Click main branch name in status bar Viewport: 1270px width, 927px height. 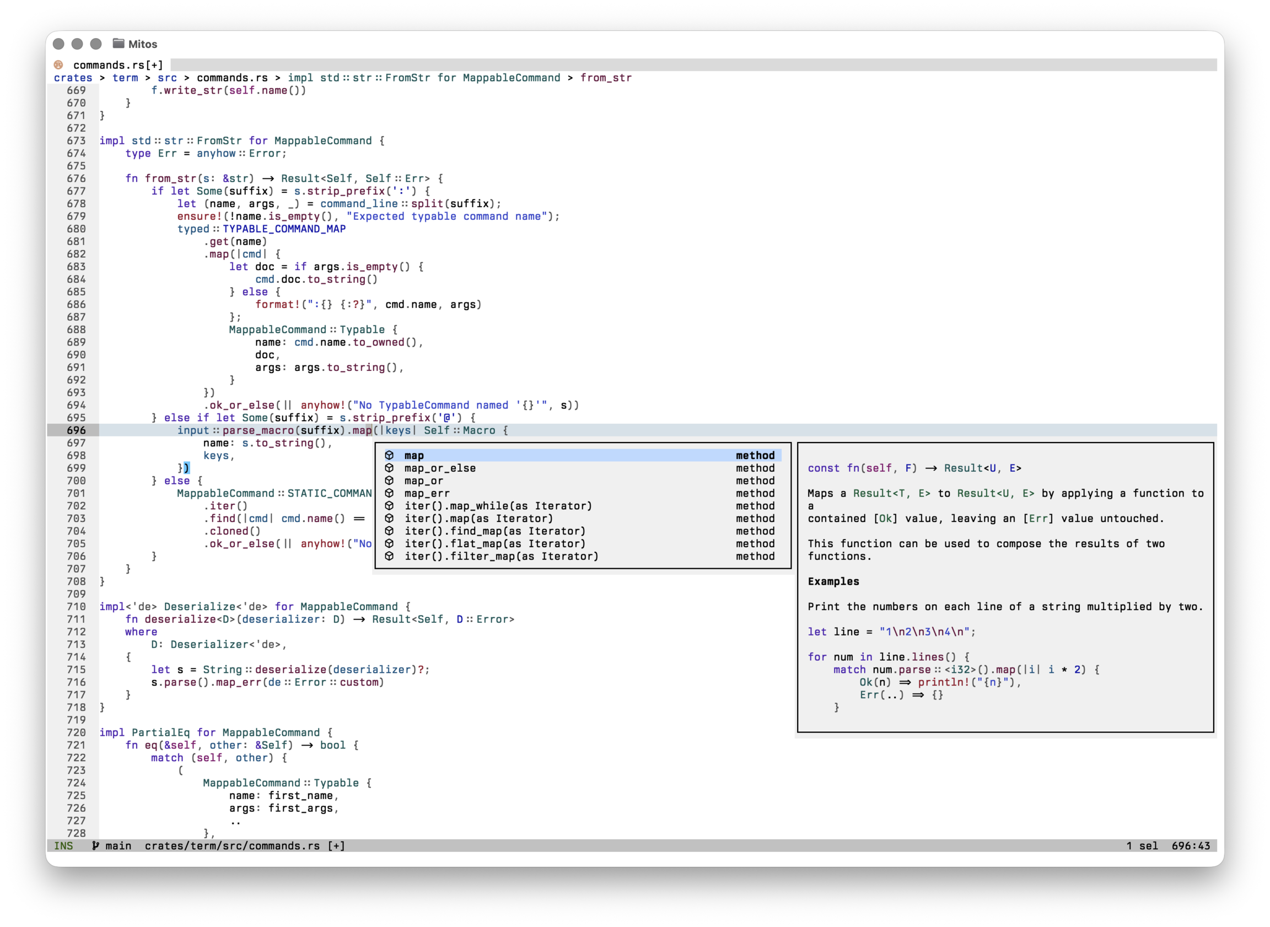click(119, 845)
